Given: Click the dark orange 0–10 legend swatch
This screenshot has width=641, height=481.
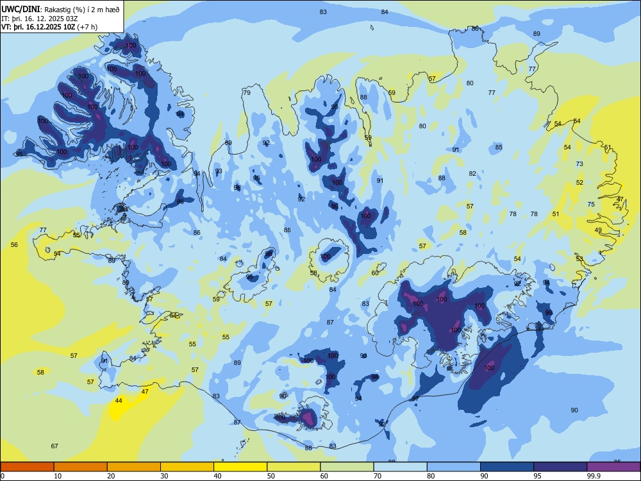Looking at the screenshot, I should (27, 467).
